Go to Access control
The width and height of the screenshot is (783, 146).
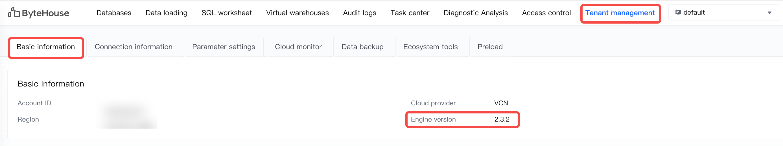point(546,13)
